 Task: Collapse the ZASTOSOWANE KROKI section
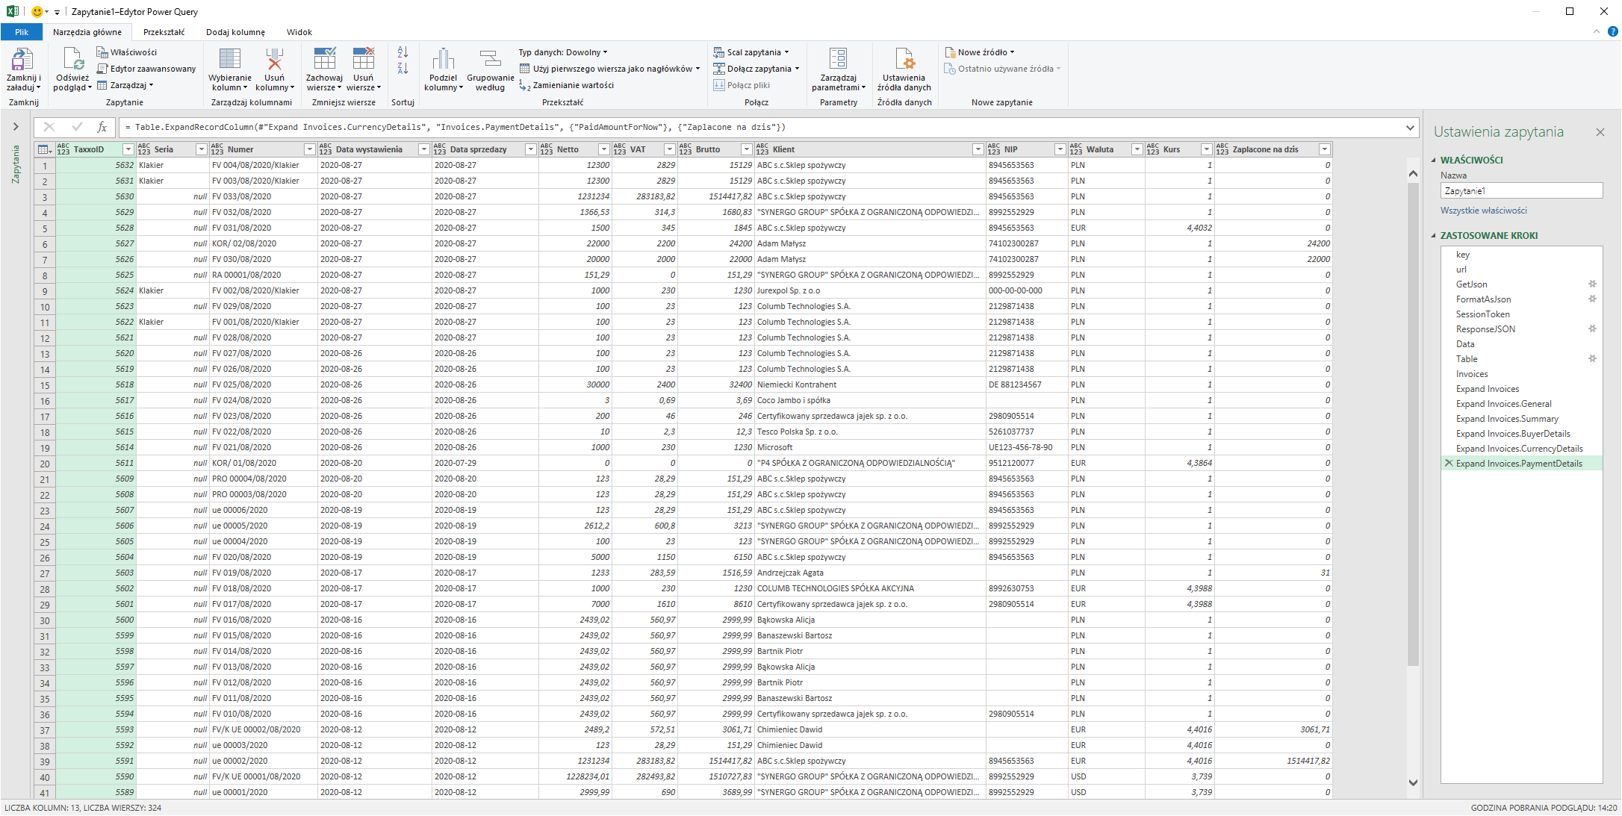[1434, 236]
